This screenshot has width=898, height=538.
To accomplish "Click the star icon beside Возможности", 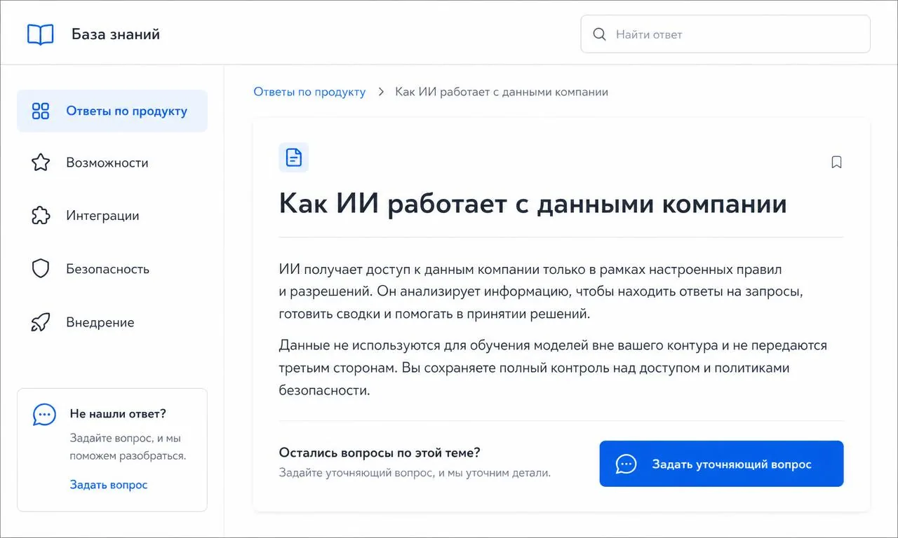I will point(41,163).
